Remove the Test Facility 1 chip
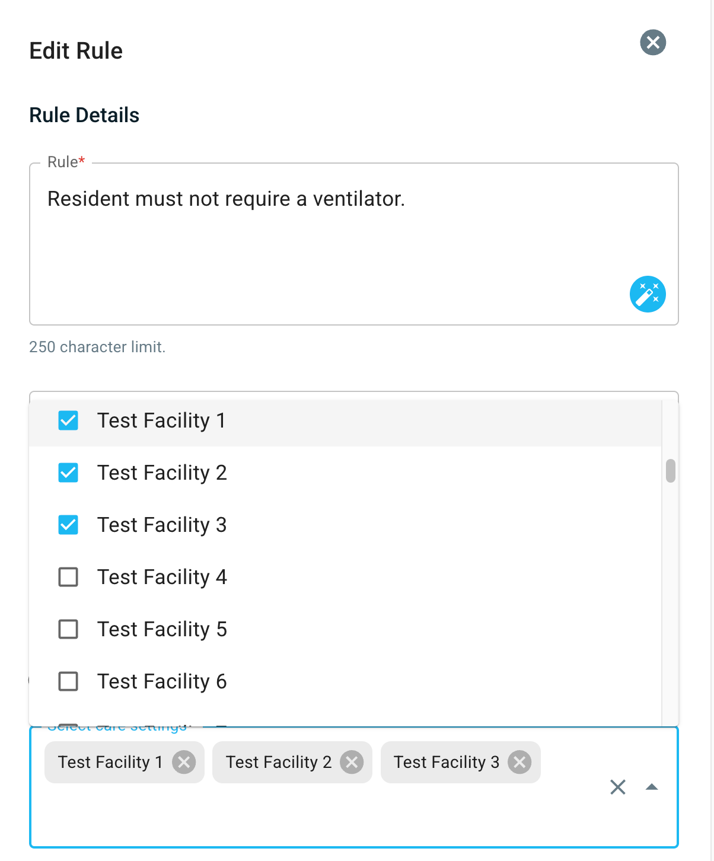This screenshot has width=714, height=861. pyautogui.click(x=184, y=762)
